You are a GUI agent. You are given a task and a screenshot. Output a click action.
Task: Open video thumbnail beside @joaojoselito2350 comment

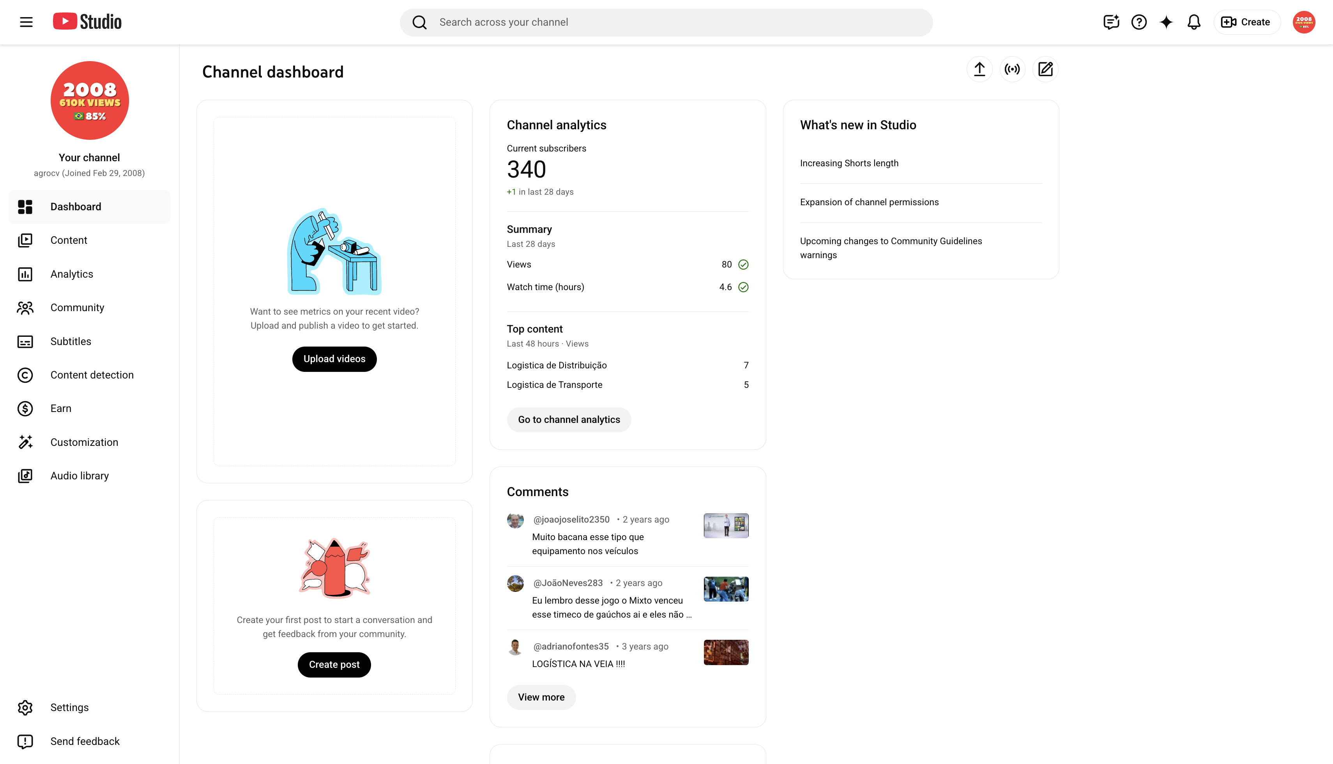pos(726,526)
